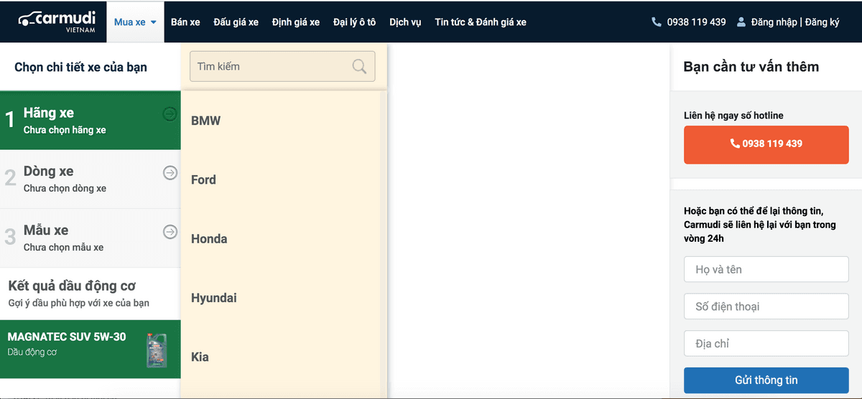Click the search magnifier icon
The height and width of the screenshot is (399, 862).
coord(359,67)
